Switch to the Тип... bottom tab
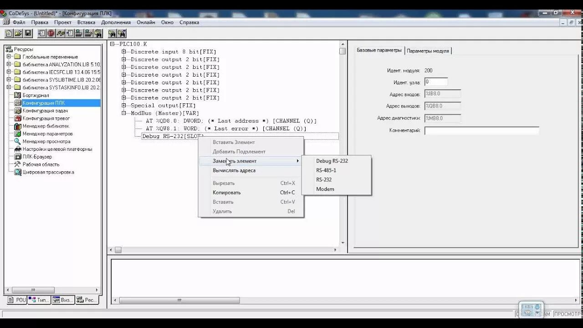This screenshot has width=583, height=328. click(x=39, y=300)
